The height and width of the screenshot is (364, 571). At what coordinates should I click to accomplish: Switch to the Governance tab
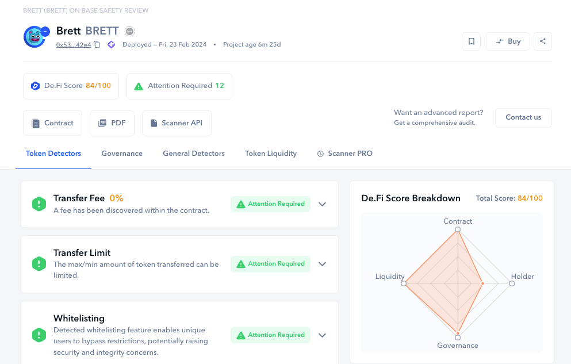(122, 154)
